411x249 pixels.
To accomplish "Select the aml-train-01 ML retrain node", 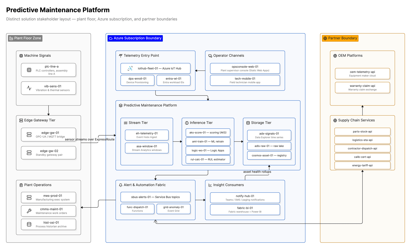I will (208, 142).
